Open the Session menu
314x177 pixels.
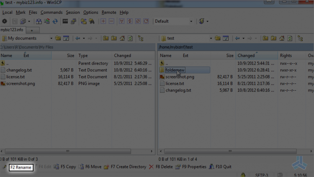[x=73, y=13]
